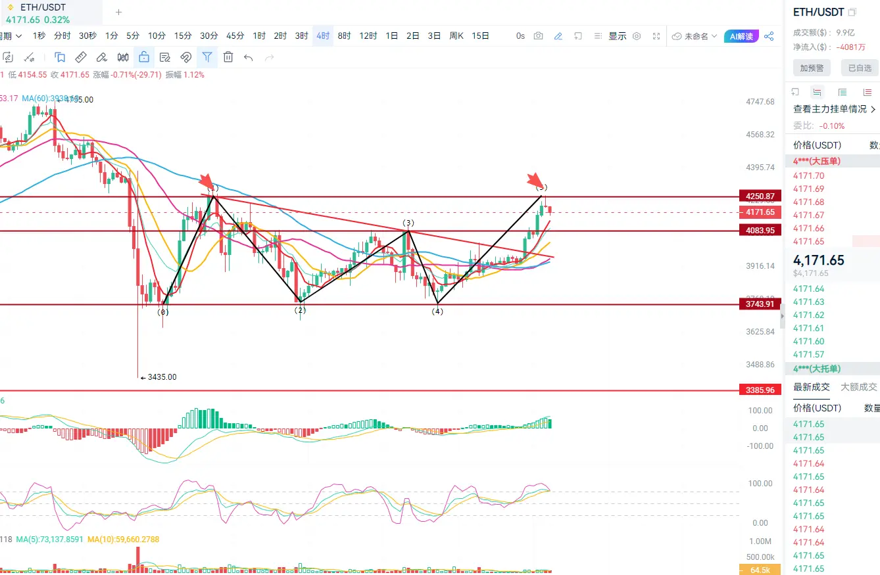Select the 1时 timeframe
Image resolution: width=880 pixels, height=575 pixels.
[x=259, y=36]
